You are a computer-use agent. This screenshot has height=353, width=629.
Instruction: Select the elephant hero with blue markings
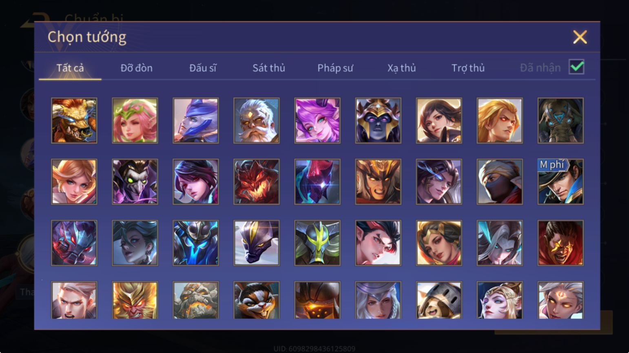(560, 121)
